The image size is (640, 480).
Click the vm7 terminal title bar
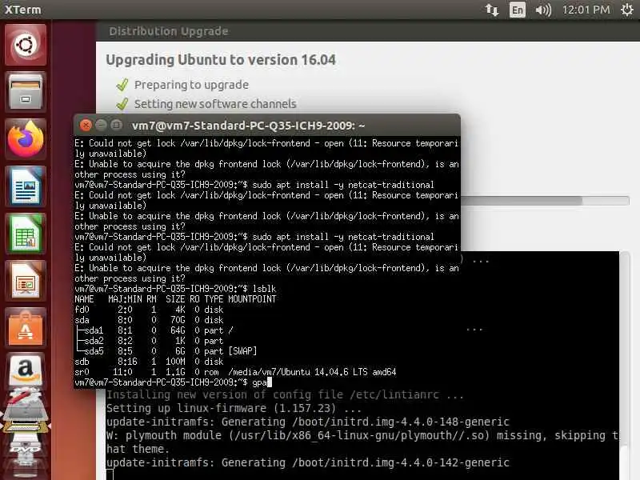[x=267, y=126]
